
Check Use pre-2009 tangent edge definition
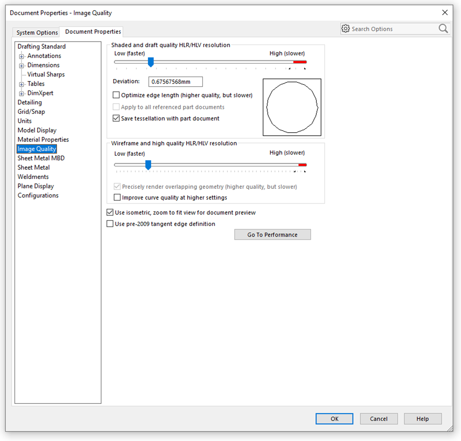pos(110,224)
